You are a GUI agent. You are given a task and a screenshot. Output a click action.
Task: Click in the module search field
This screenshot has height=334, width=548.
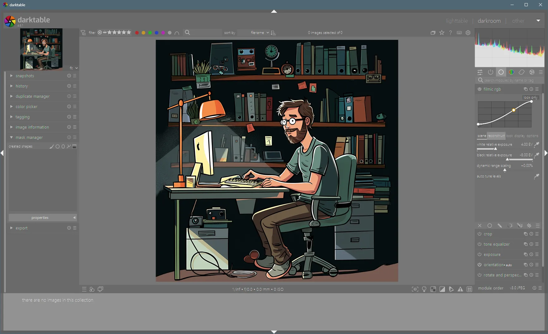[510, 80]
